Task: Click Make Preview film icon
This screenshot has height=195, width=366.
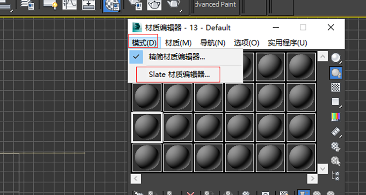Action: (336, 132)
